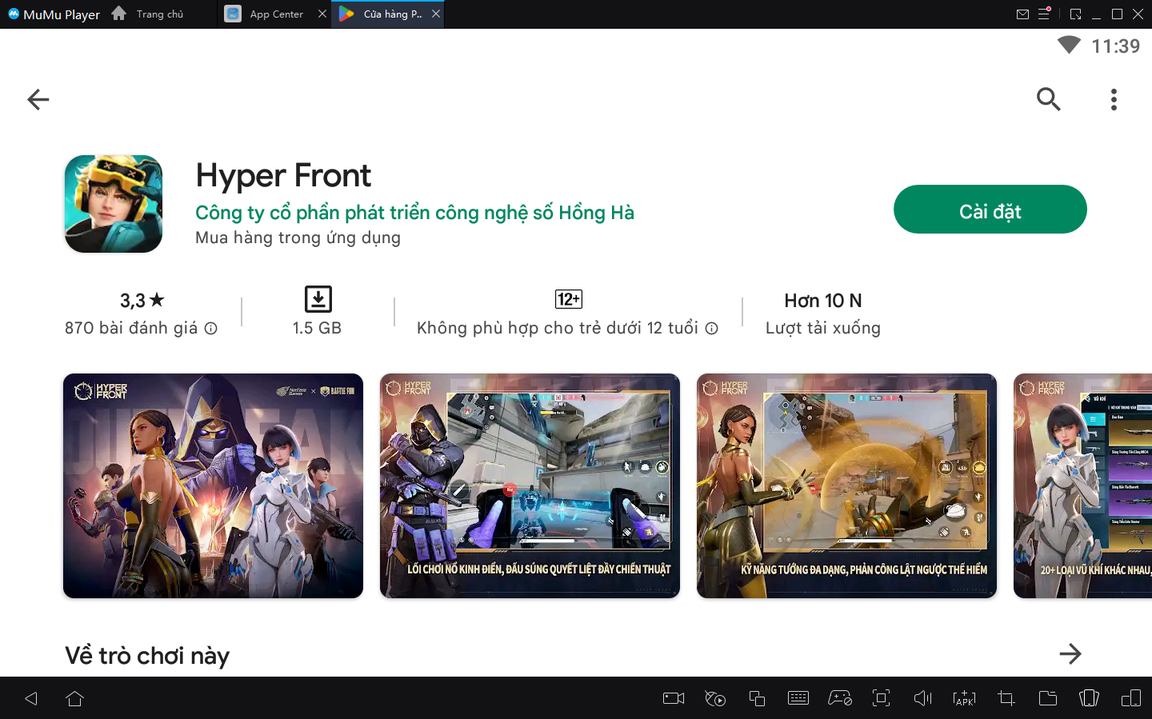Click the 12+ age rating badge

(569, 299)
